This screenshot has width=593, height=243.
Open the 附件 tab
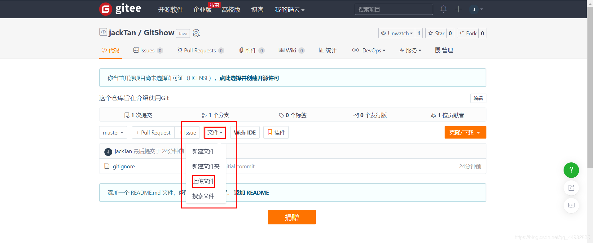(252, 50)
